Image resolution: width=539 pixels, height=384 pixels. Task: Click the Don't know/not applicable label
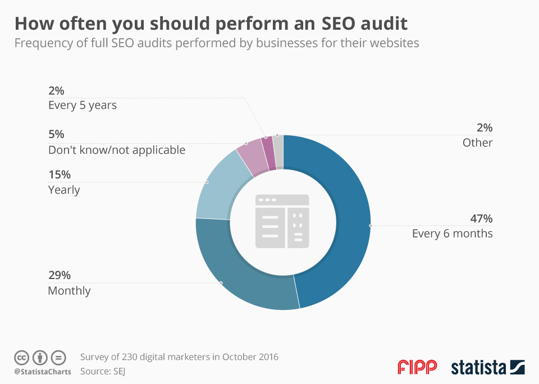117,150
